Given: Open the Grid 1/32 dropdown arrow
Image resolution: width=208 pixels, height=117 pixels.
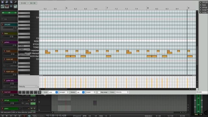Looking at the screenshot, I should click(57, 92).
